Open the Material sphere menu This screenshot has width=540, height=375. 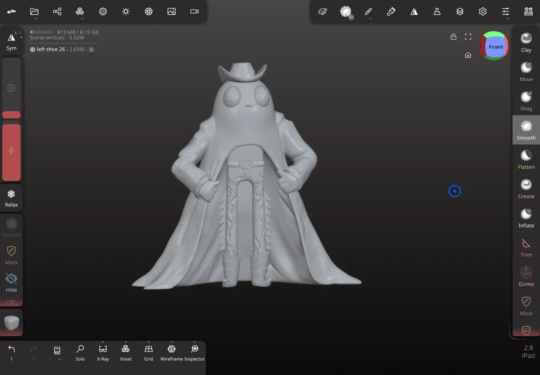click(x=103, y=11)
